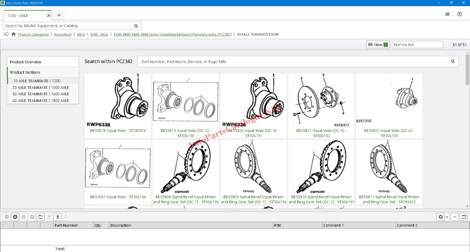
Task: Click the history clock icon in breadcrumb
Action: [6, 34]
